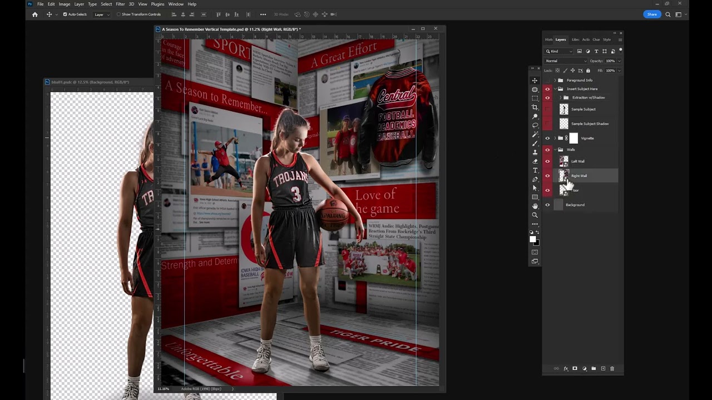The width and height of the screenshot is (712, 400).
Task: Hide the Background layer
Action: point(547,205)
